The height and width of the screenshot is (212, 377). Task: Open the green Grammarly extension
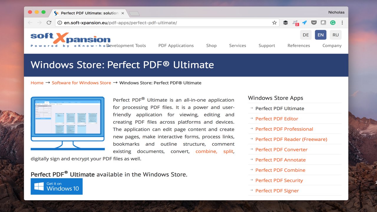pos(333,23)
